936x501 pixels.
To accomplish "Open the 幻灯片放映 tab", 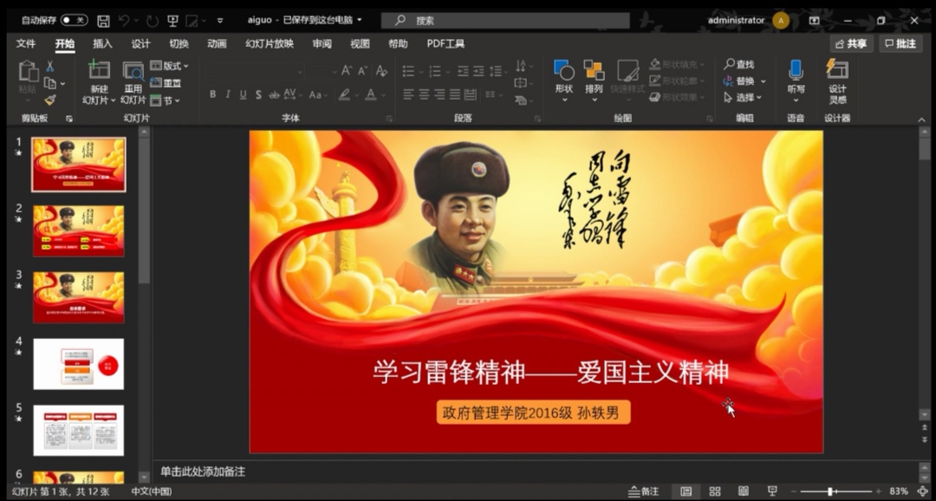I will pyautogui.click(x=270, y=43).
